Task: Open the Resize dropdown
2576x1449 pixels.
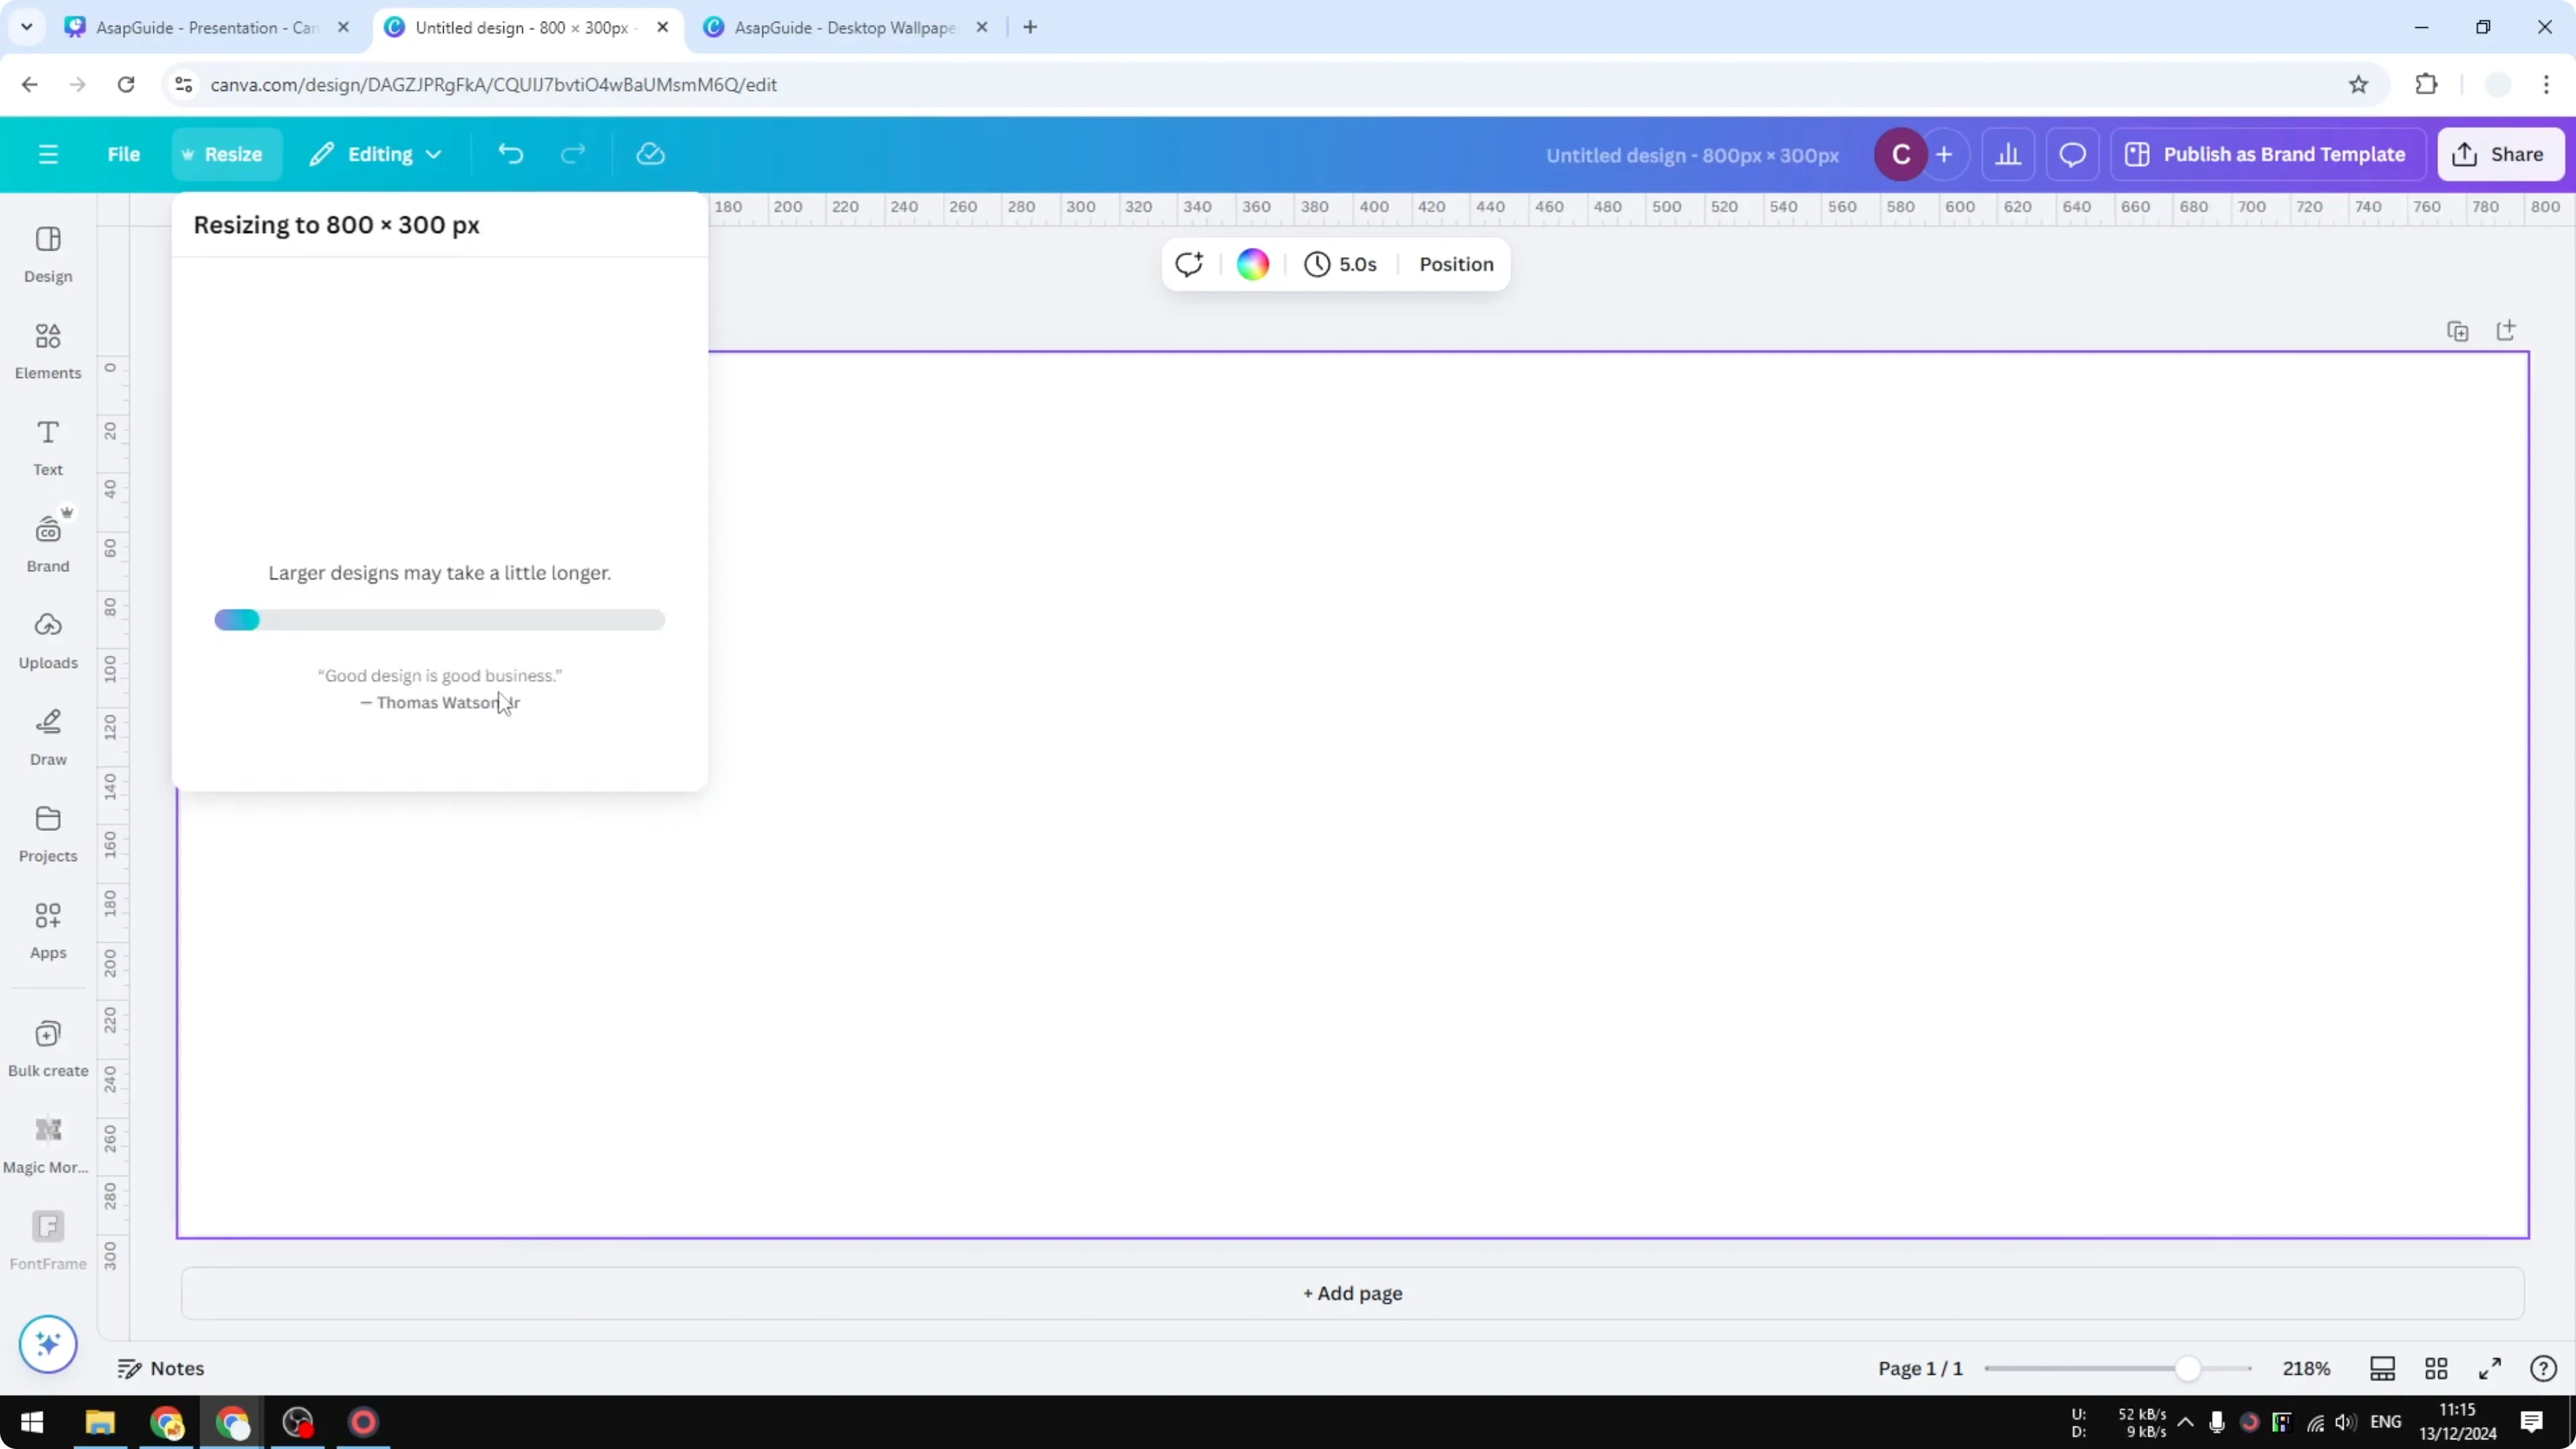Action: tap(225, 153)
